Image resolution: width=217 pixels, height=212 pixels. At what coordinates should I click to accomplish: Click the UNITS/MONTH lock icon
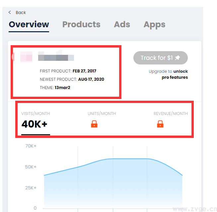click(94, 124)
